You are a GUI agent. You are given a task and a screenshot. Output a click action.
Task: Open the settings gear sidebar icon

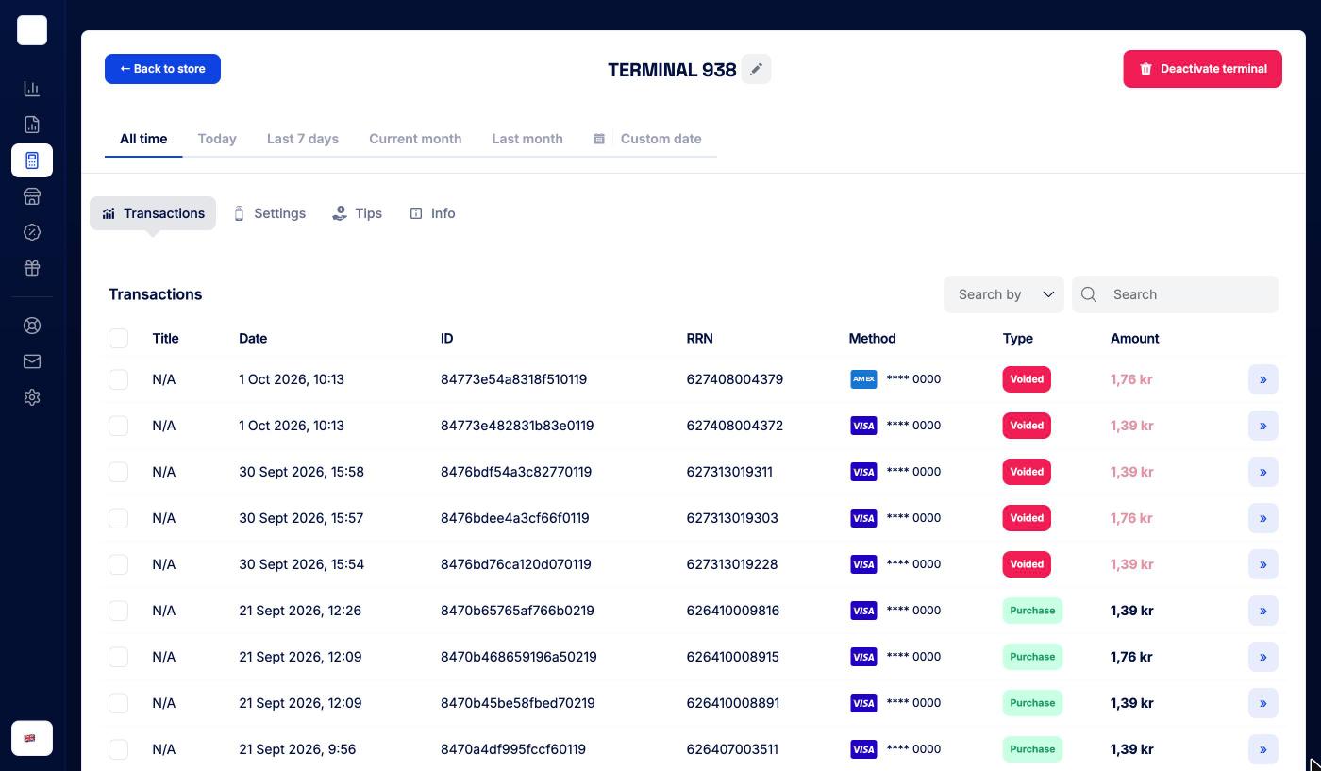click(x=31, y=397)
